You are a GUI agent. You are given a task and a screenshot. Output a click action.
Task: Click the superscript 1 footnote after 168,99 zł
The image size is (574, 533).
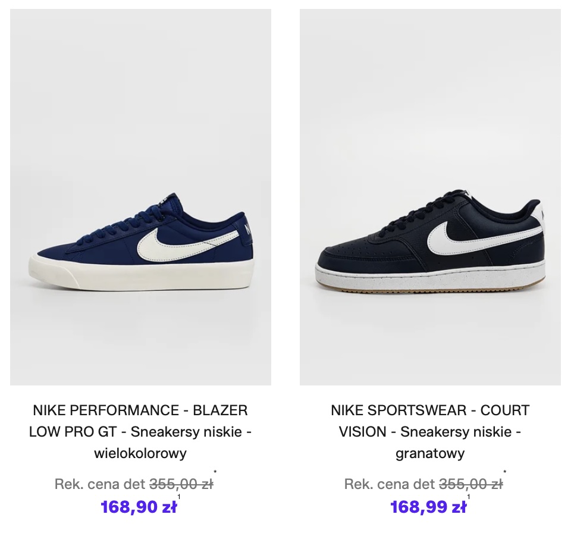469,497
